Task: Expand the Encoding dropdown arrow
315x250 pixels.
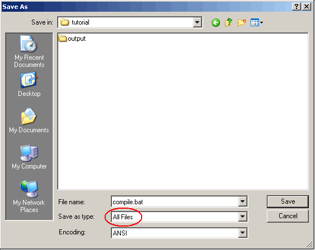Action: 242,233
